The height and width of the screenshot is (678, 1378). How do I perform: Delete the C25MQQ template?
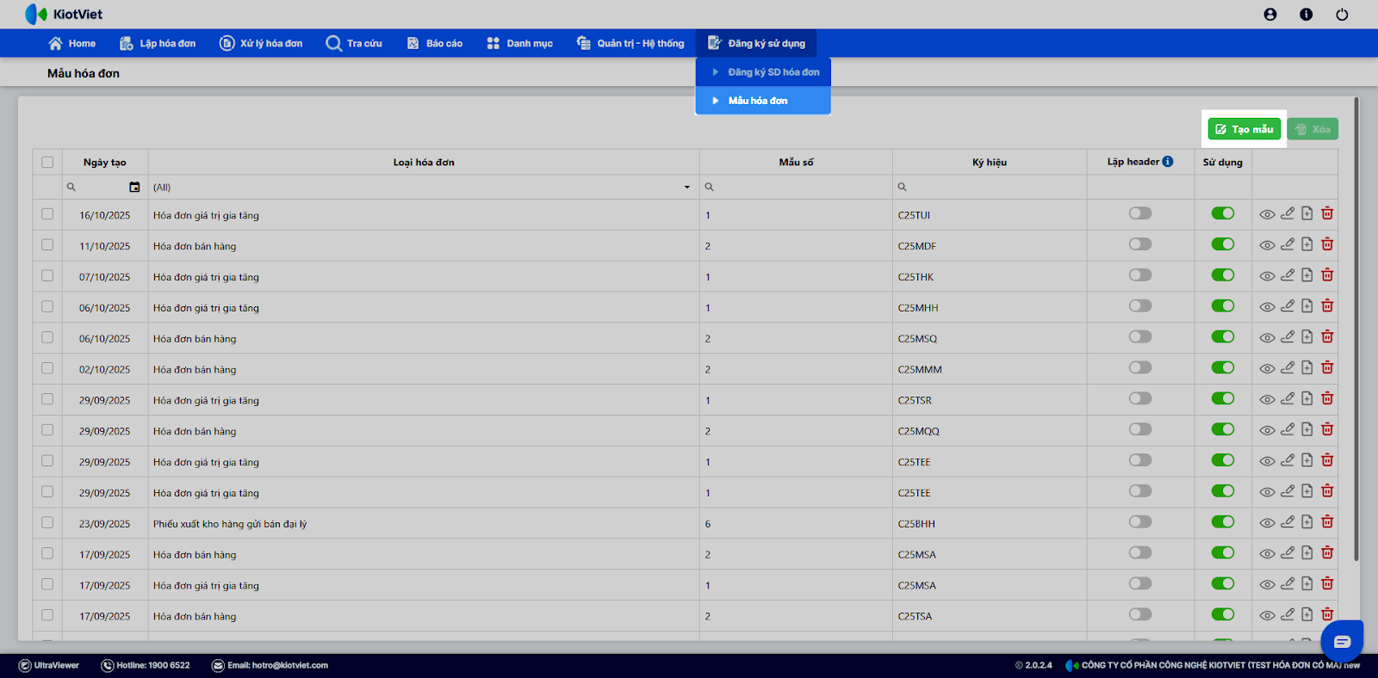click(x=1327, y=429)
